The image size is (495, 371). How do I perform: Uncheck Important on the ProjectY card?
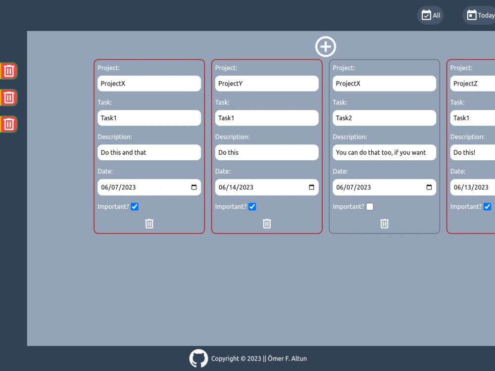252,207
